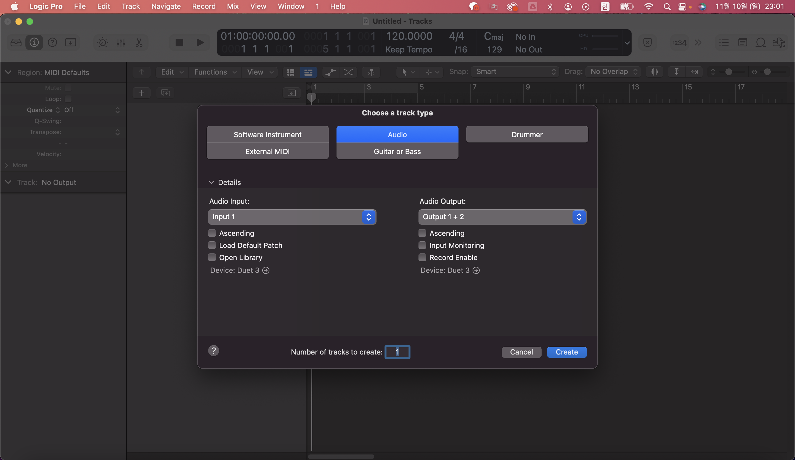
Task: Click the number of tracks field
Action: (397, 352)
